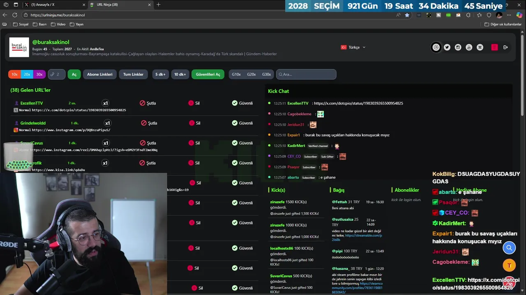Viewport: 526px width, 295px height.
Task: Reload the page with the refresh icon
Action: (15, 15)
